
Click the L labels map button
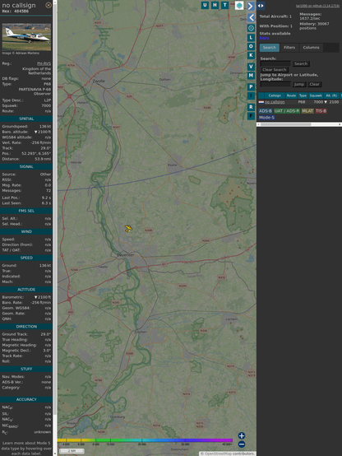tap(251, 38)
